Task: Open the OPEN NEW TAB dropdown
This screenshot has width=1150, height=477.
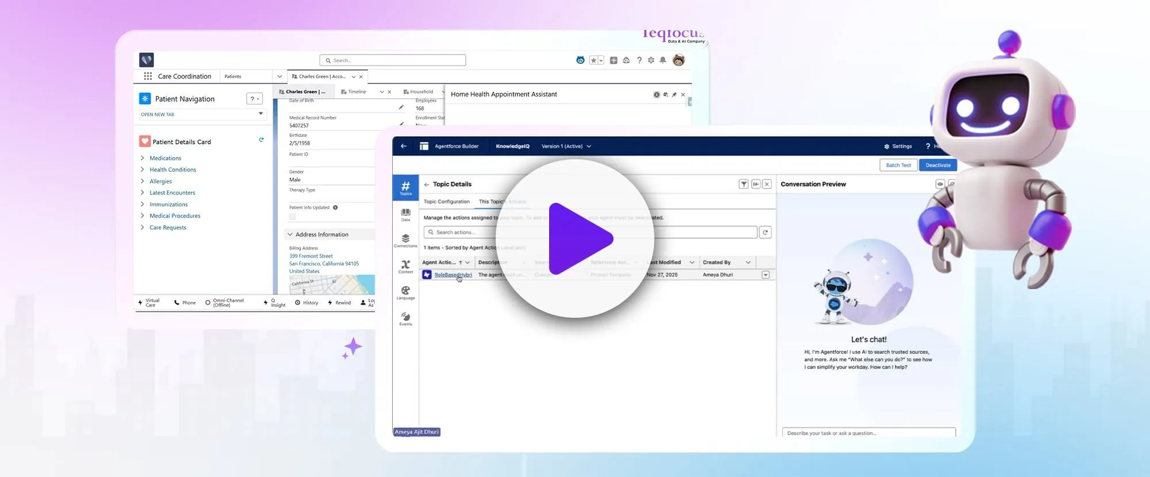Action: 202,114
